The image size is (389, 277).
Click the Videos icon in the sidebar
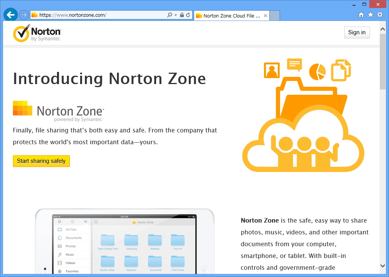pos(59,263)
